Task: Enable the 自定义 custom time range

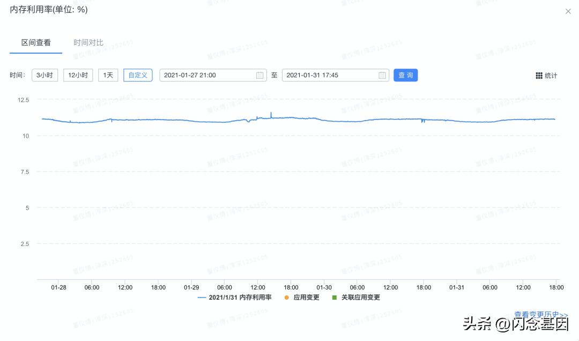Action: pos(138,75)
